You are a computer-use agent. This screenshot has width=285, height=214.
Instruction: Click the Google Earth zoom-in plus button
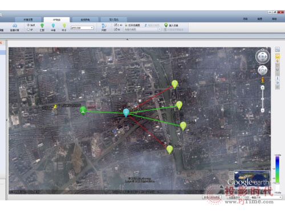(263, 88)
